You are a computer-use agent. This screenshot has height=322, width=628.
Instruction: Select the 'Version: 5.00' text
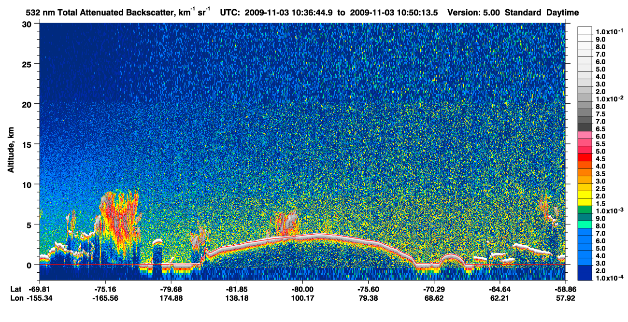tap(474, 13)
